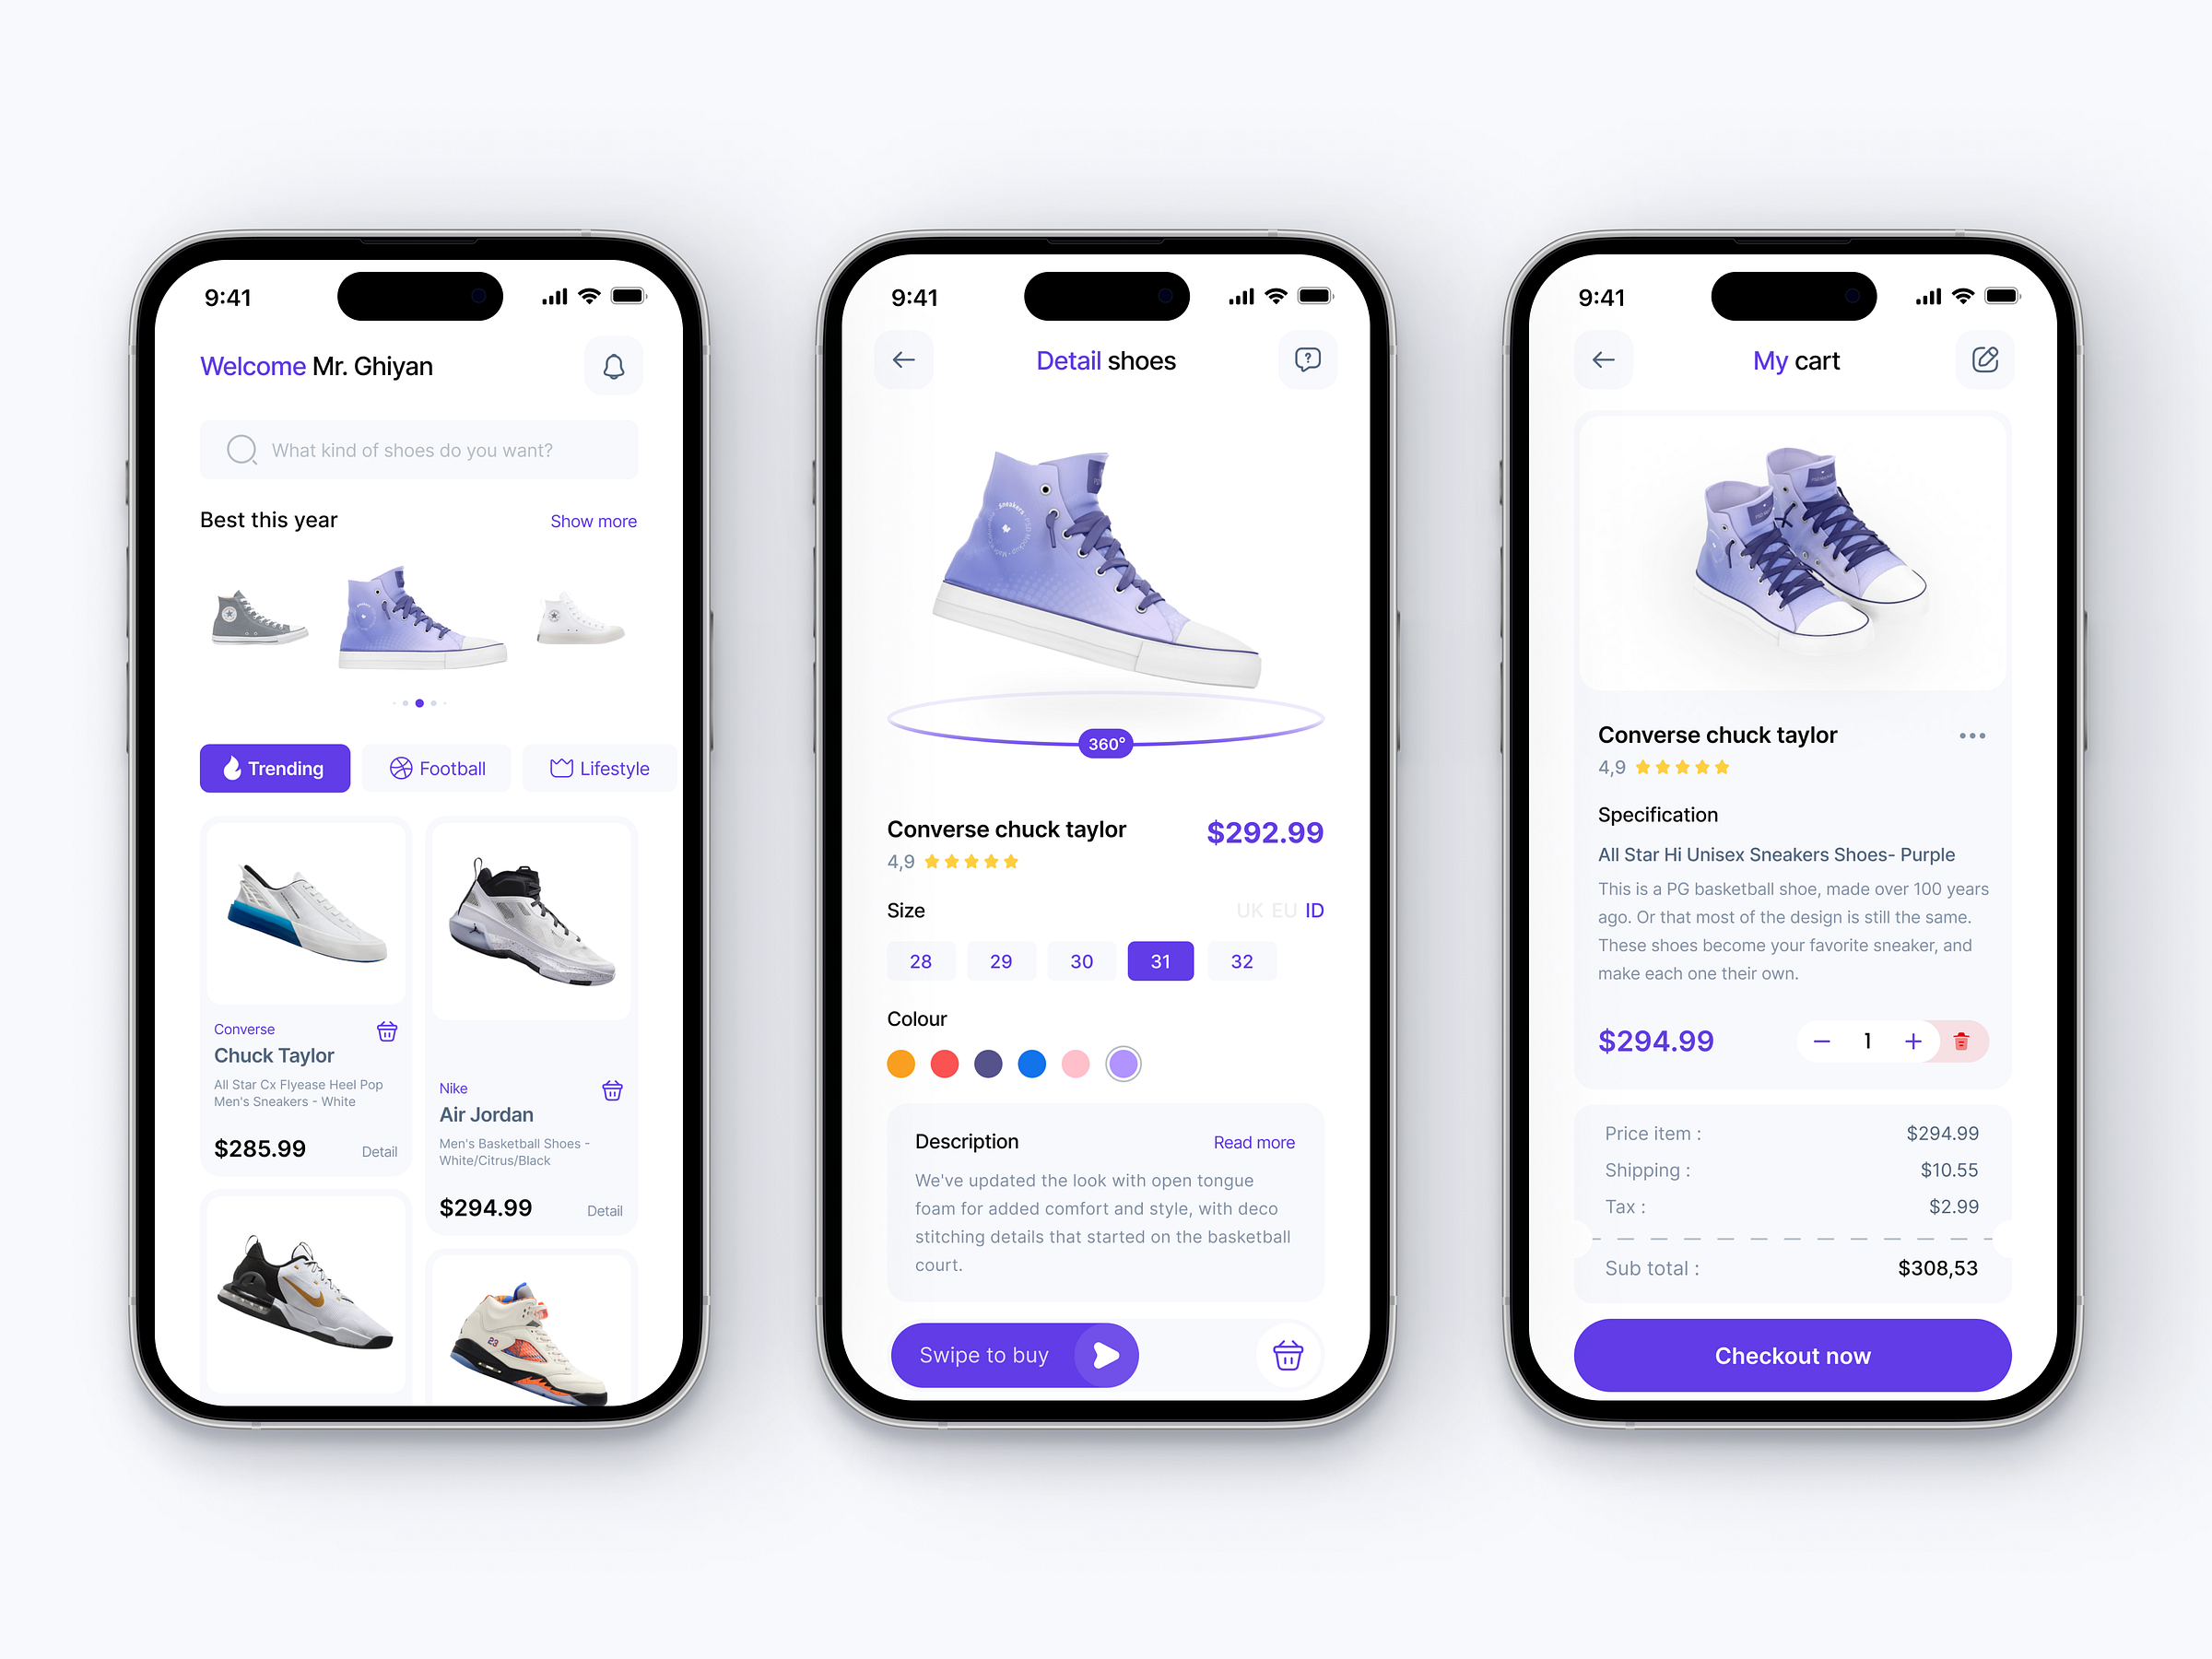
Task: Click Read more in description
Action: click(x=1254, y=1141)
